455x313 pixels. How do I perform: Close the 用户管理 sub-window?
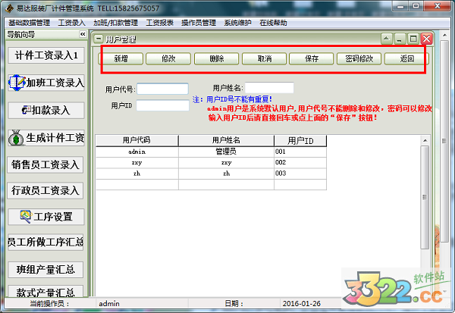click(x=426, y=39)
